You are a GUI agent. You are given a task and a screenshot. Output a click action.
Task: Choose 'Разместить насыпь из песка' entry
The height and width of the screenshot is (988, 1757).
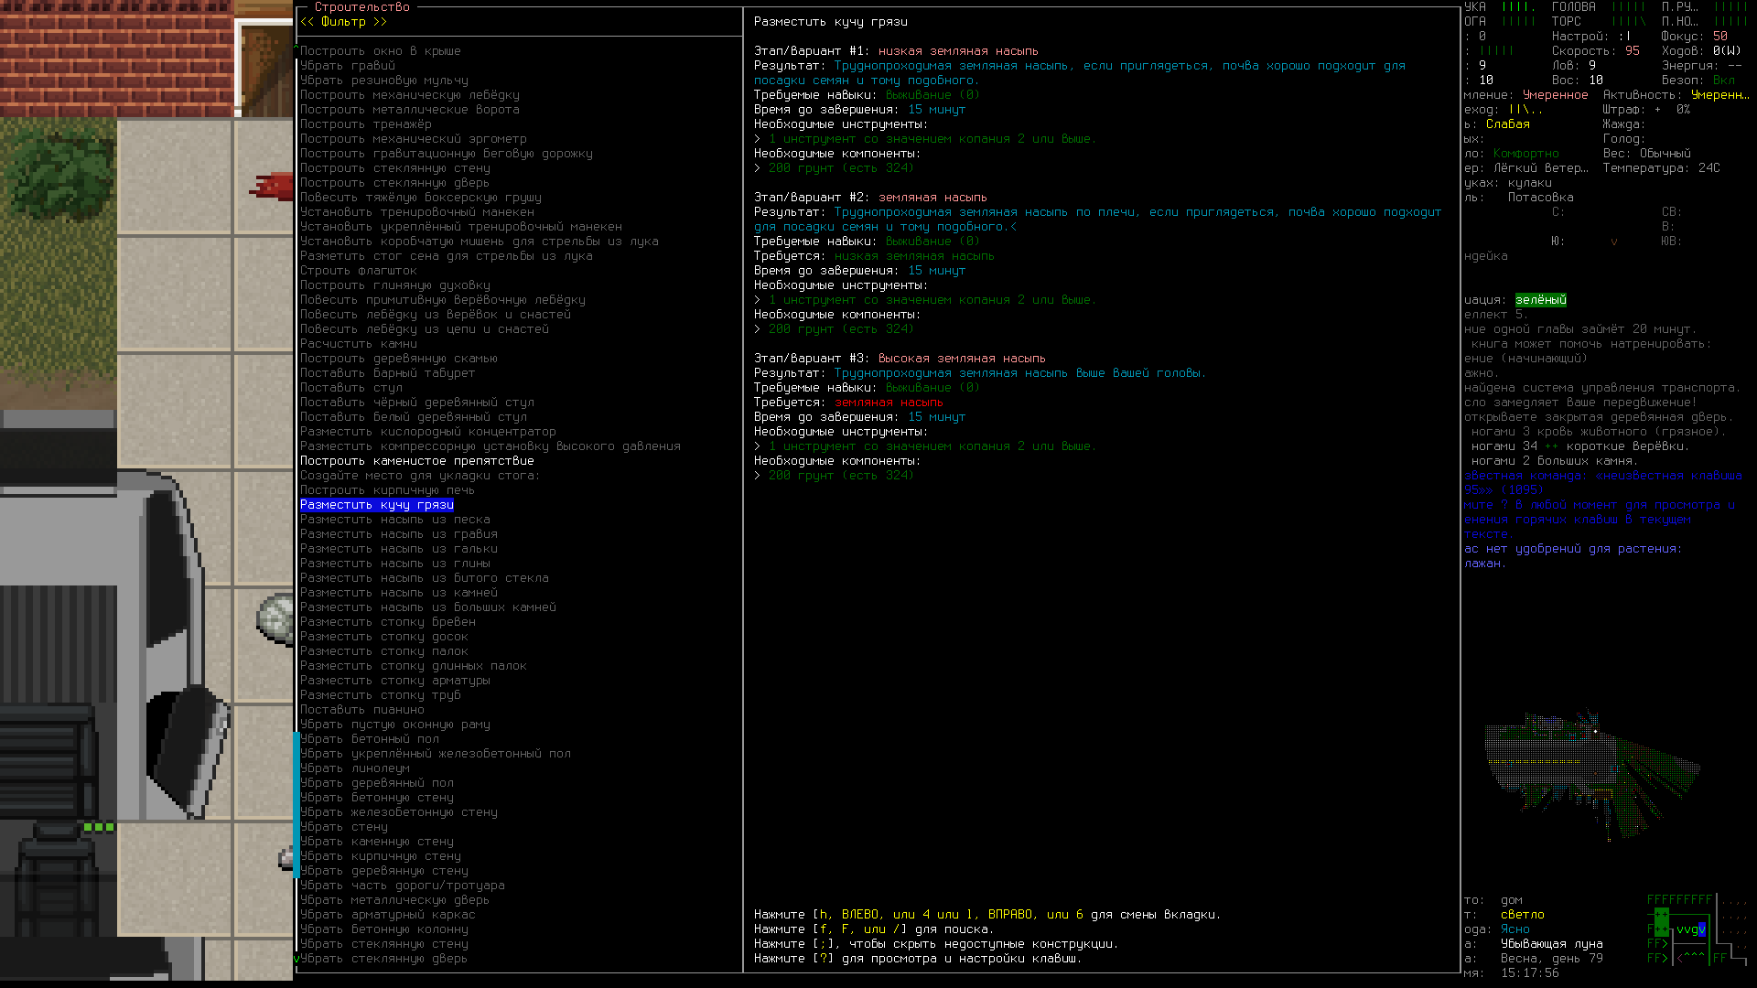click(394, 520)
